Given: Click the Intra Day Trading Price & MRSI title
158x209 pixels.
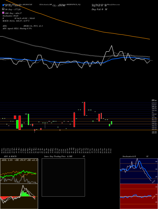Looking at the screenshot, I should point(64,156).
